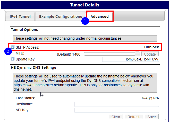Click the Unblock link for SMTP Access

[151, 47]
